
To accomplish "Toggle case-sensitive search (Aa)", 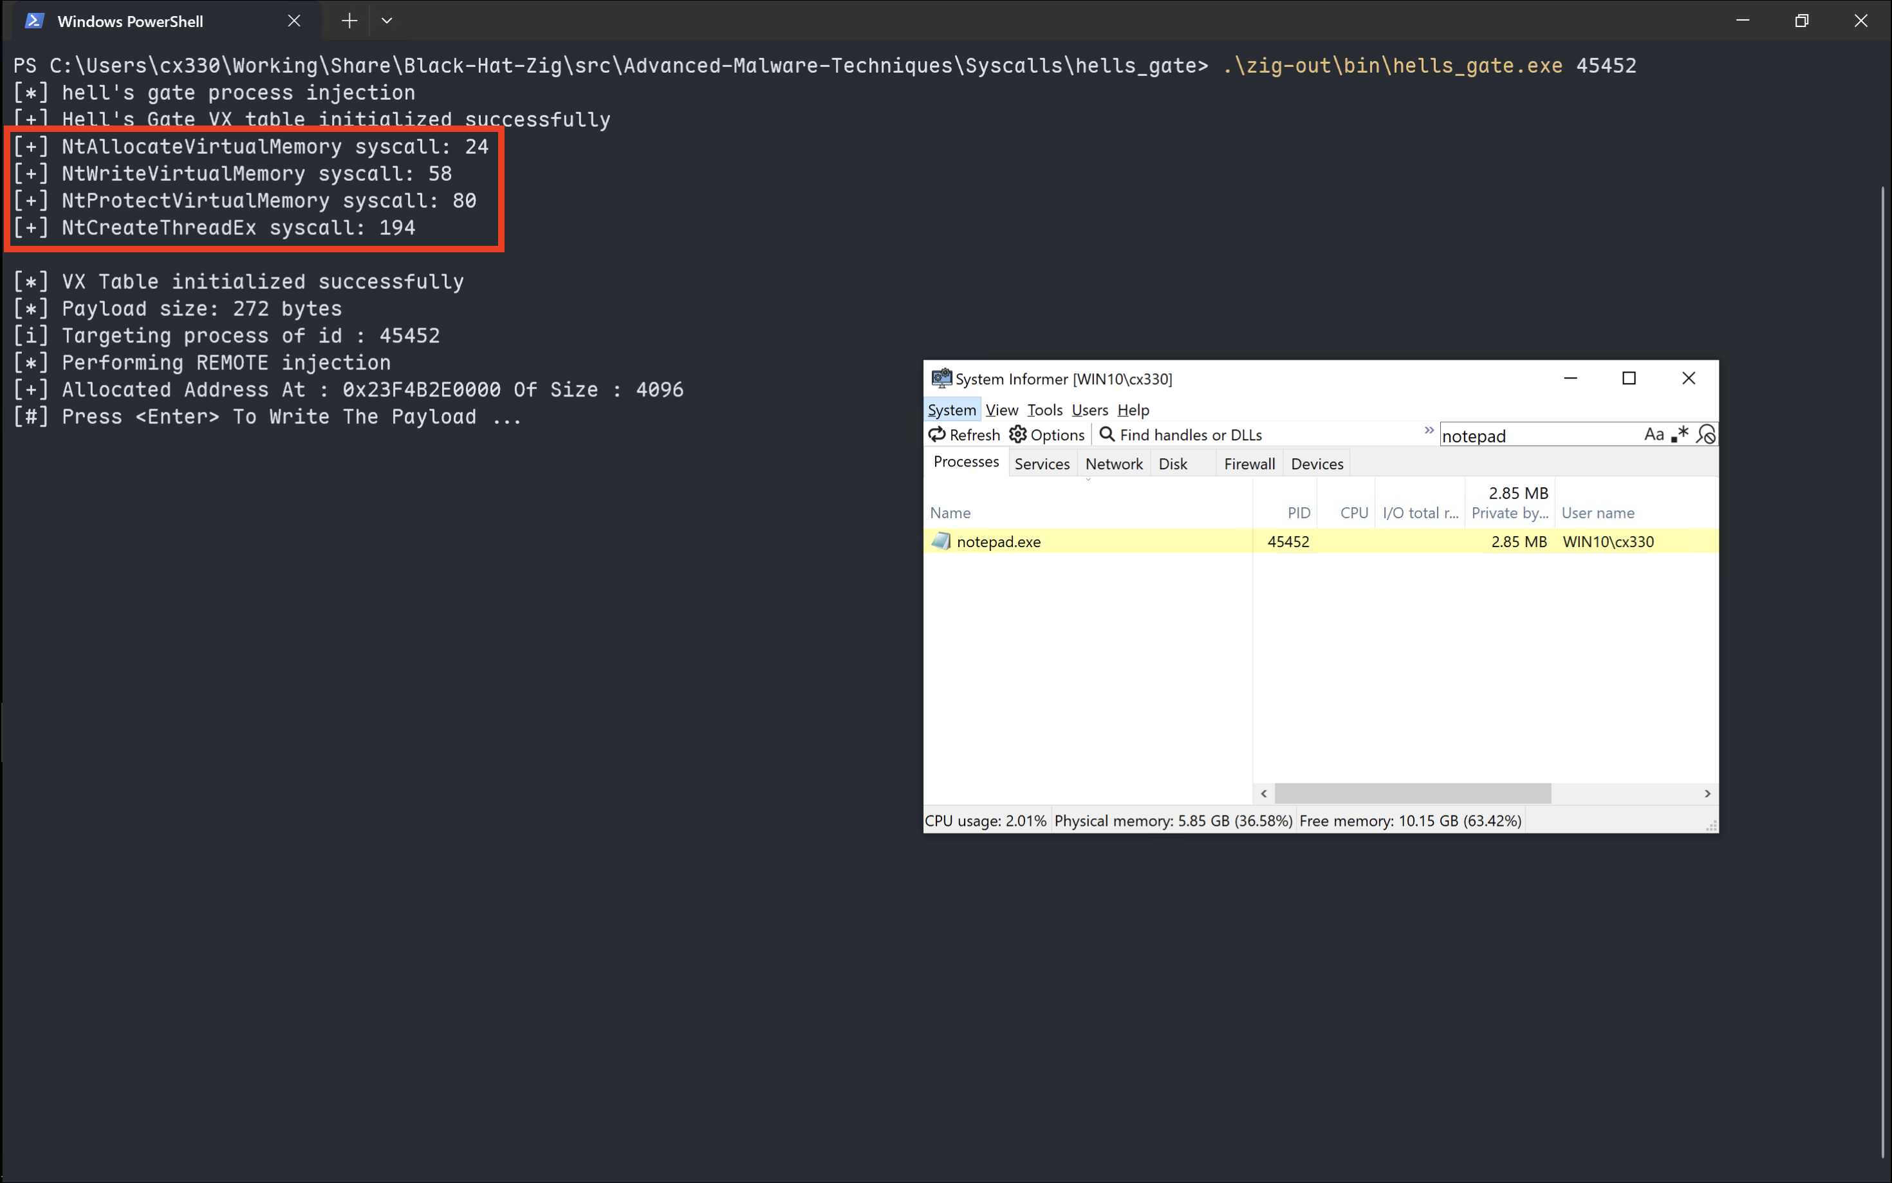I will point(1653,435).
